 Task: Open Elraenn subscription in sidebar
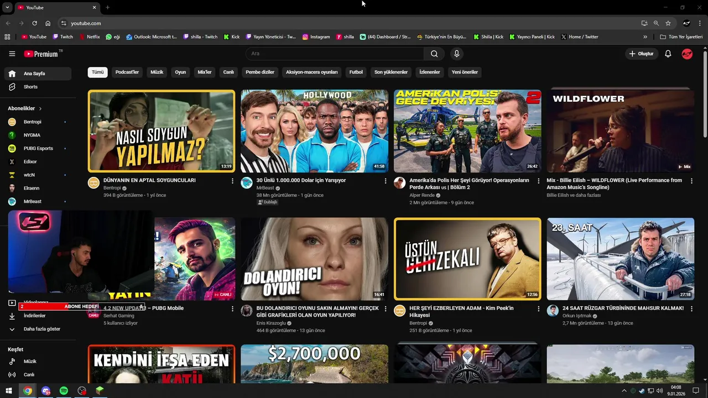38,188
